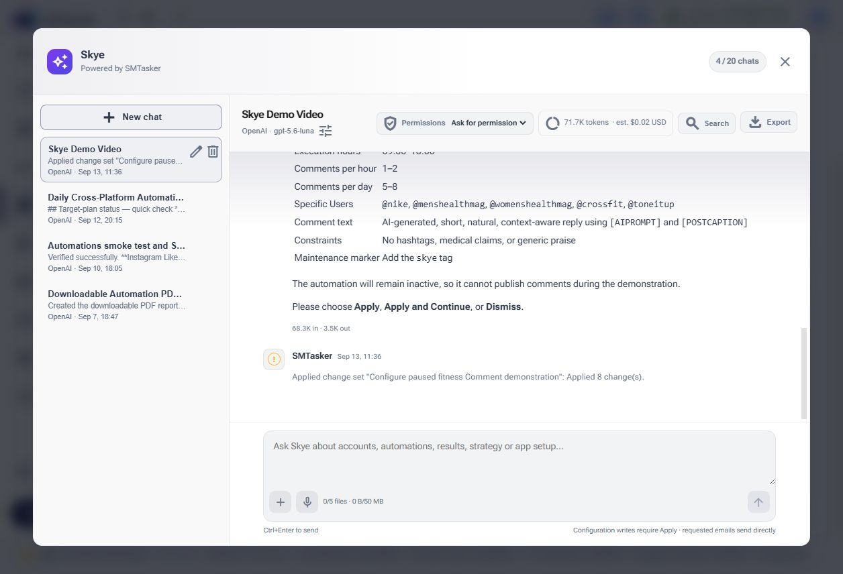Open model settings sliders icon
Image resolution: width=843 pixels, height=574 pixels.
pyautogui.click(x=326, y=131)
